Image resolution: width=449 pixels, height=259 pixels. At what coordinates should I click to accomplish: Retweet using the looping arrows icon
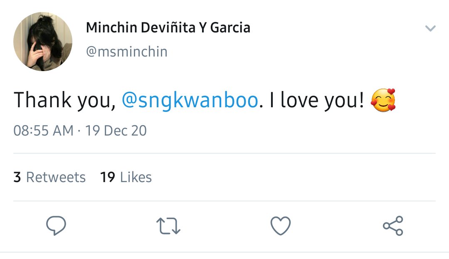[x=168, y=226]
